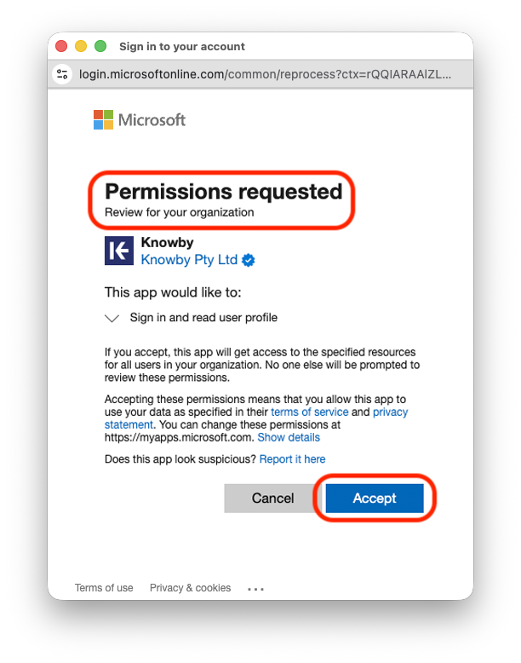Click the Sign in and read user profile label
Viewport: 521px width, 663px height.
click(203, 318)
